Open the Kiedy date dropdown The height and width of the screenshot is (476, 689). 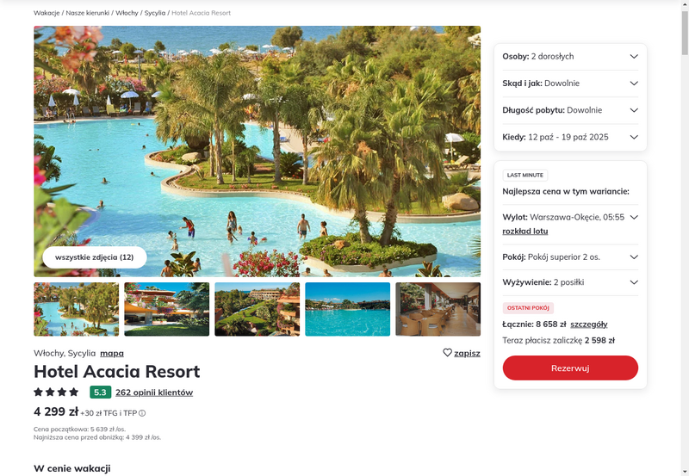click(x=570, y=137)
